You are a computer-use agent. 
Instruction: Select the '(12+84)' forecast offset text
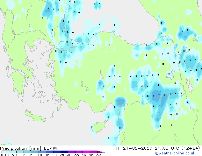click(x=191, y=148)
